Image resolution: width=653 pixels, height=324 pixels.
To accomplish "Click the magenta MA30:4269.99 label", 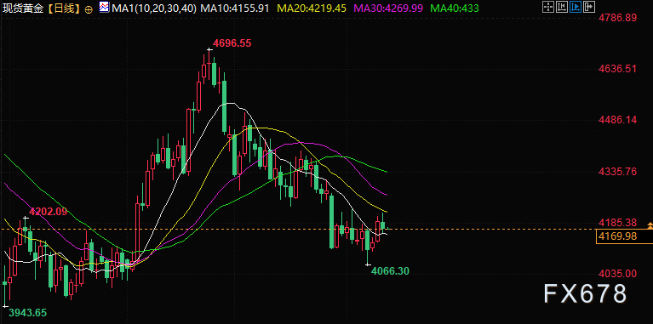I will [388, 8].
